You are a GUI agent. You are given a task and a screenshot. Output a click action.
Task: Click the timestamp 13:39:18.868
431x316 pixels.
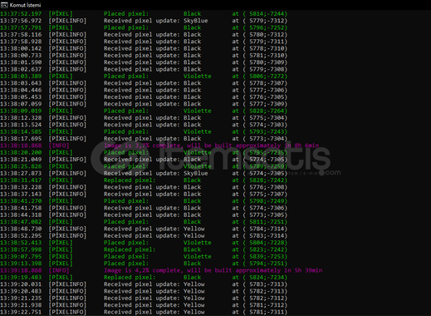point(21,270)
